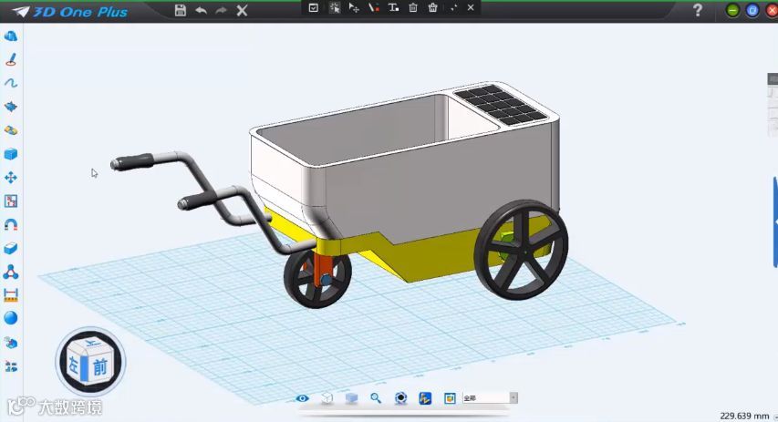The height and width of the screenshot is (422, 778).
Task: Select the cursor move arrows tool
Action: point(354,7)
